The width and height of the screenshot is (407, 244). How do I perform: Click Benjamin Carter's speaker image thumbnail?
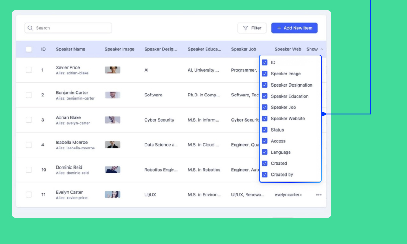(112, 95)
